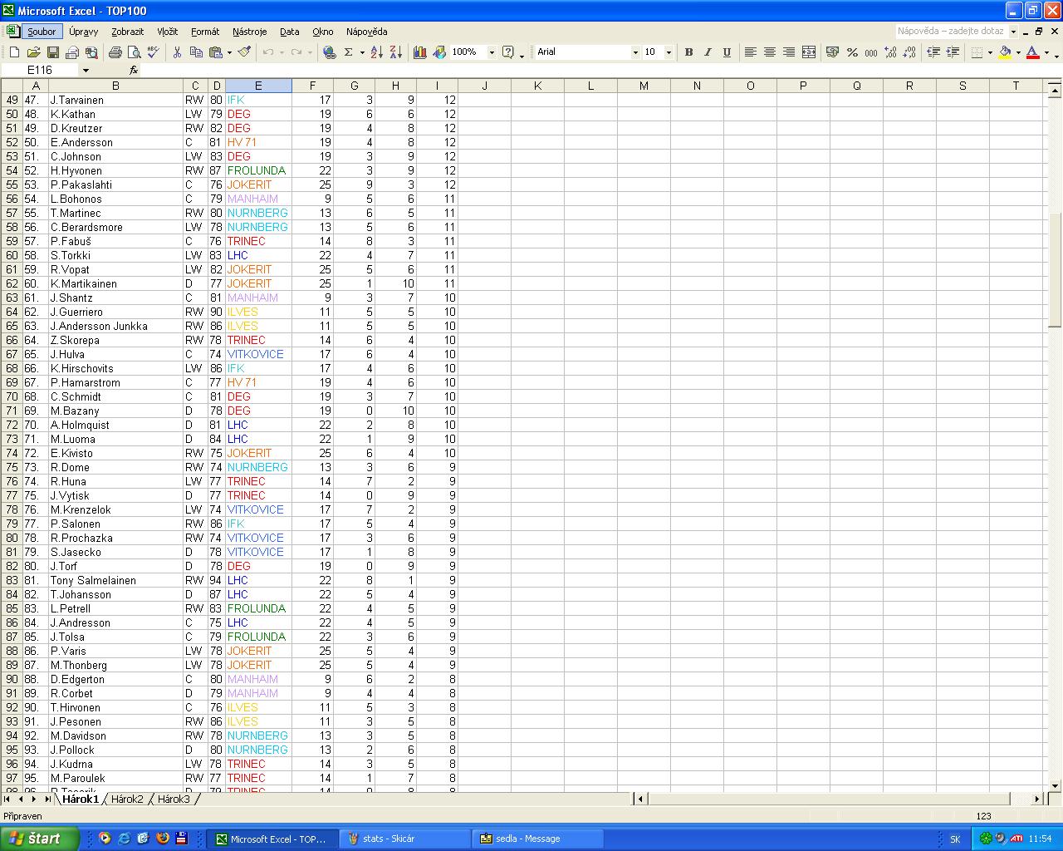Click the Paste clipboard icon
Image resolution: width=1063 pixels, height=851 pixels.
pyautogui.click(x=215, y=52)
